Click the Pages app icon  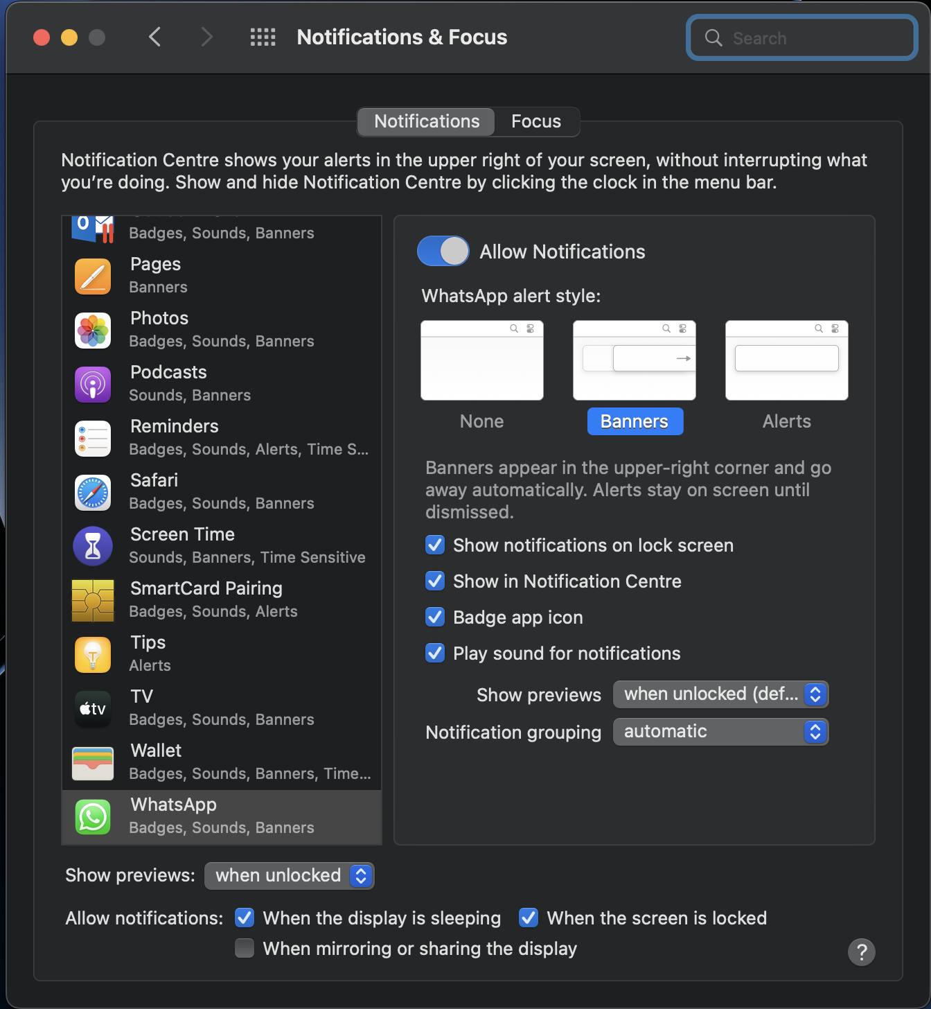93,276
